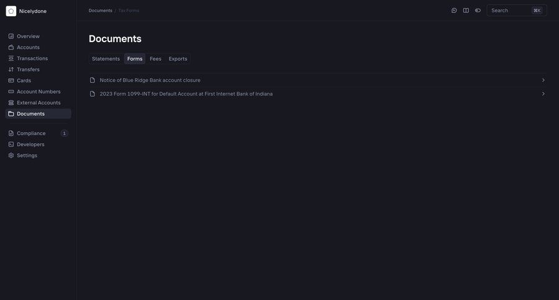Expand the Blue Ridge Bank closure notice chevron
The width and height of the screenshot is (559, 300).
click(x=543, y=80)
